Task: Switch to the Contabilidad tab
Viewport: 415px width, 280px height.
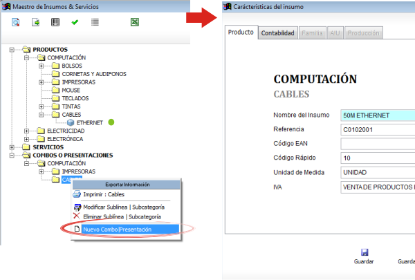Action: (278, 33)
